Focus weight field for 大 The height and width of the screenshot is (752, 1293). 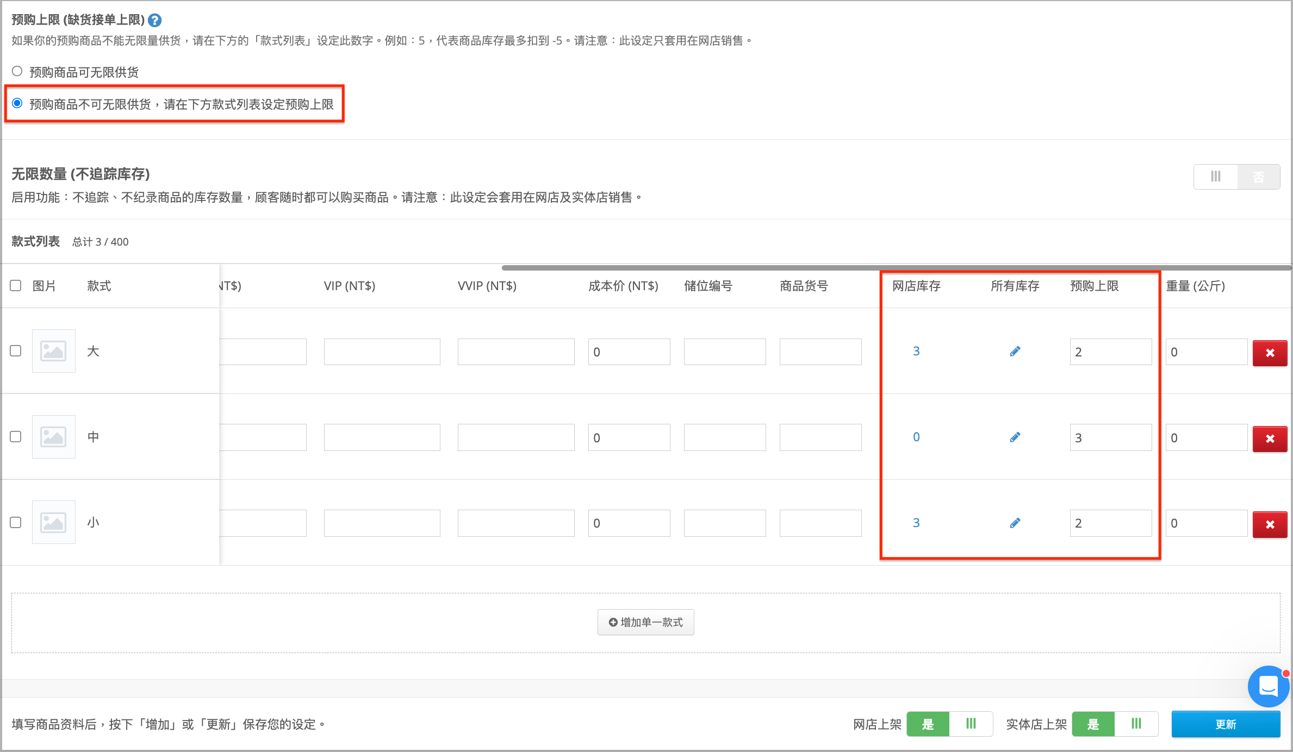(1207, 352)
